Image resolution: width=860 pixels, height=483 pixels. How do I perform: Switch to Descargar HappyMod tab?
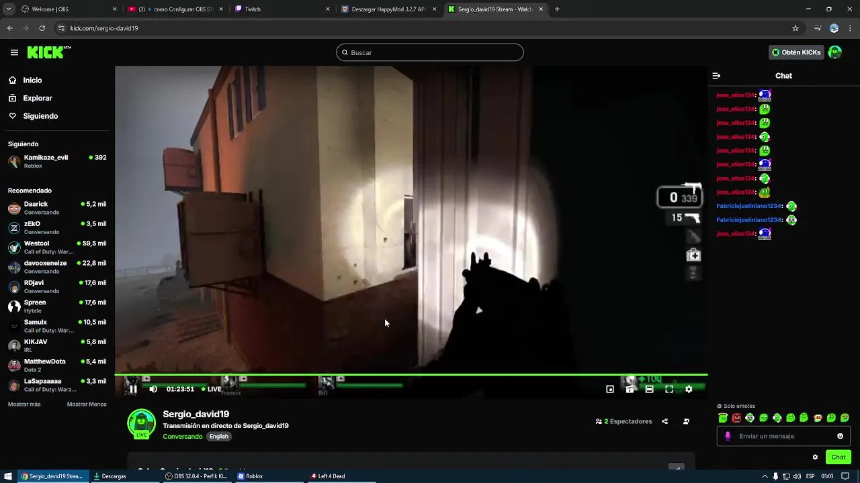(390, 9)
